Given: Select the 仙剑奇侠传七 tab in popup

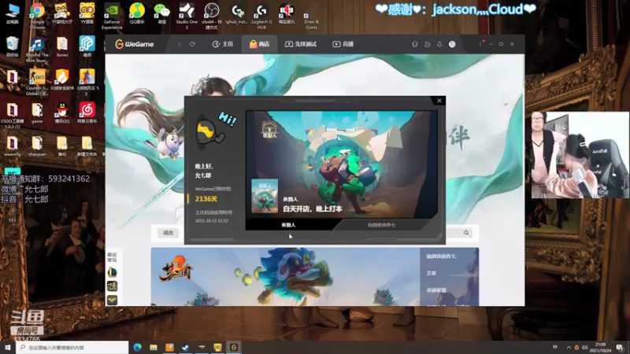Looking at the screenshot, I should (x=382, y=225).
